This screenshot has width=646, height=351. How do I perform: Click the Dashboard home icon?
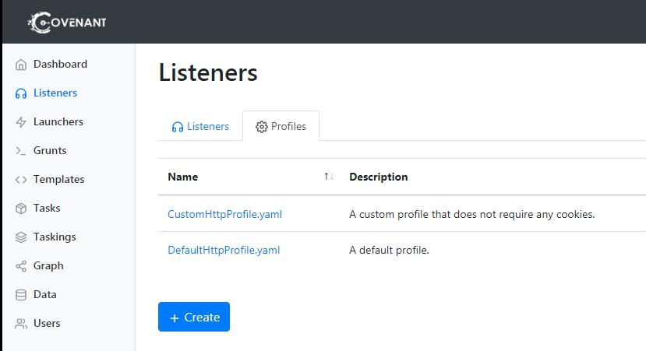point(21,65)
